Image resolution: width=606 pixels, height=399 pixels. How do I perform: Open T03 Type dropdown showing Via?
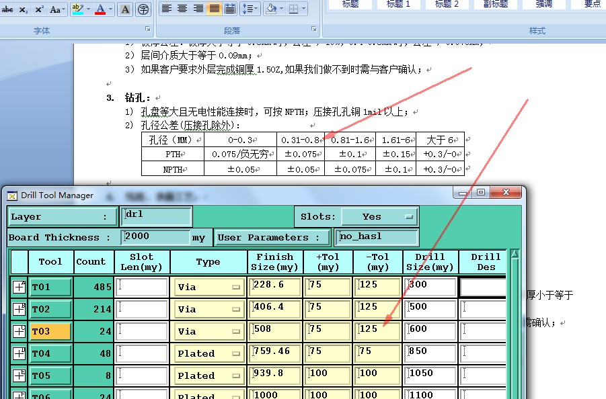click(208, 331)
